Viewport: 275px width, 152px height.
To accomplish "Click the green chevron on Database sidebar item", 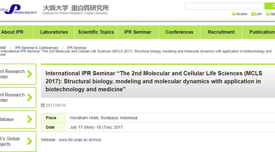I will (30, 119).
